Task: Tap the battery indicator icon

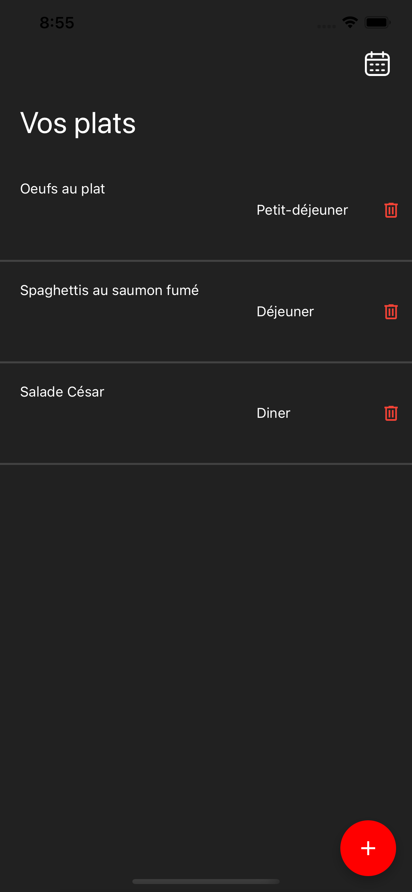Action: pos(378,23)
